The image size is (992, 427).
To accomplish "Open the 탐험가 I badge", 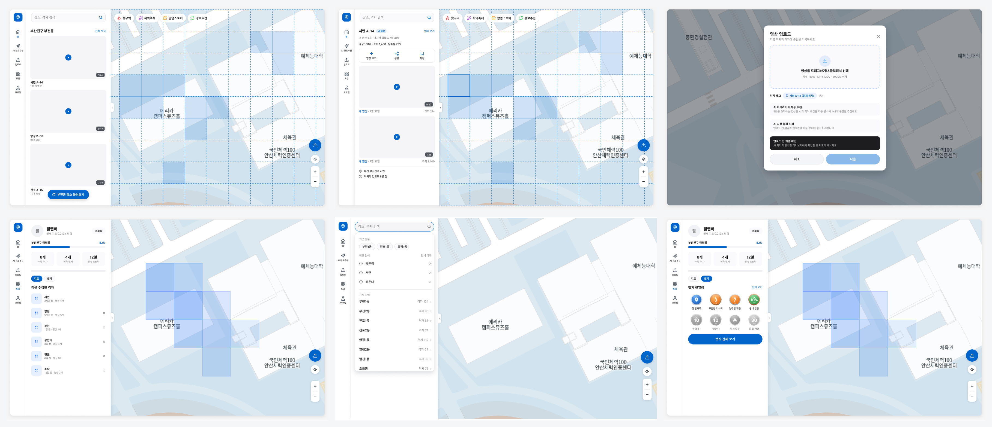I will pos(696,320).
